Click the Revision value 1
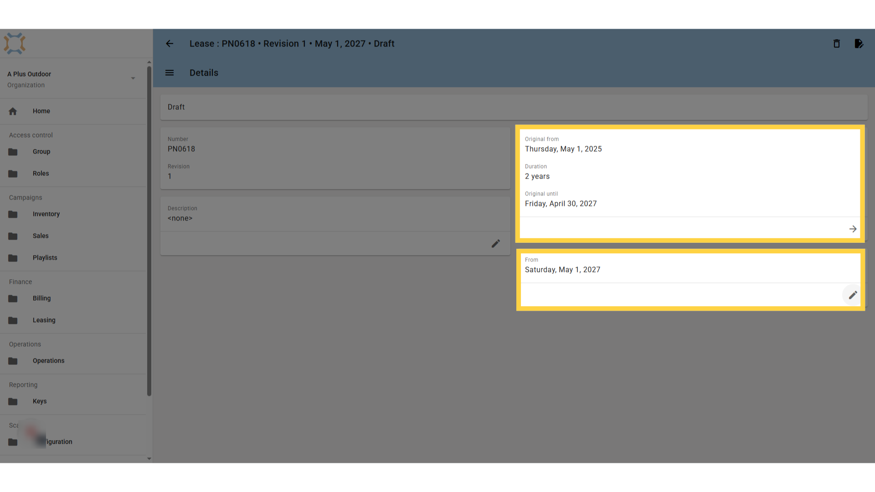 click(x=170, y=176)
